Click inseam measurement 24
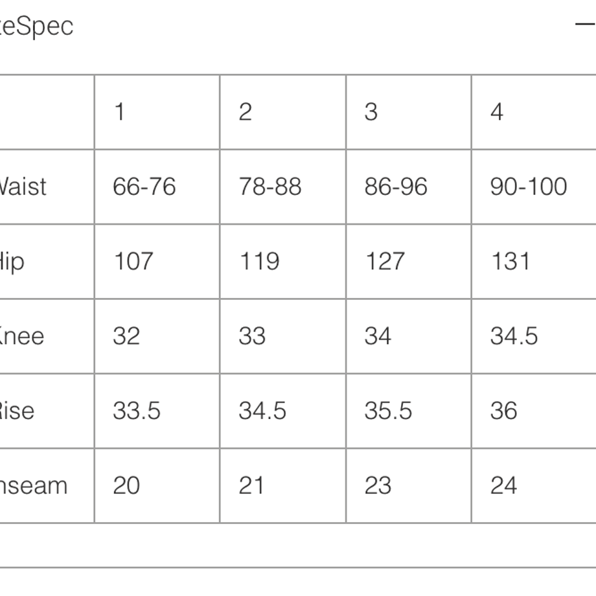 pyautogui.click(x=503, y=486)
